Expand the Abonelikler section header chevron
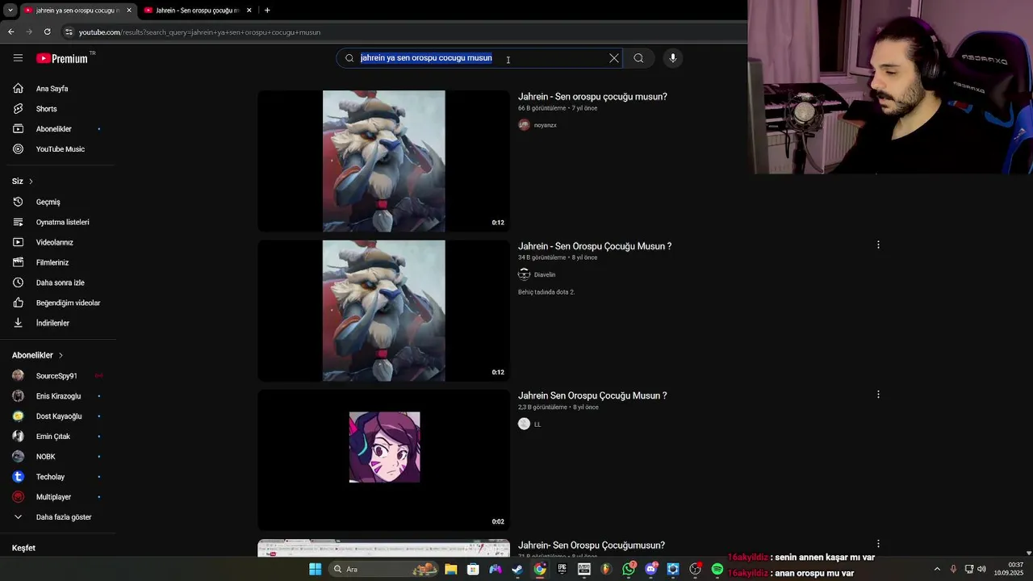1033x581 pixels. coord(61,355)
